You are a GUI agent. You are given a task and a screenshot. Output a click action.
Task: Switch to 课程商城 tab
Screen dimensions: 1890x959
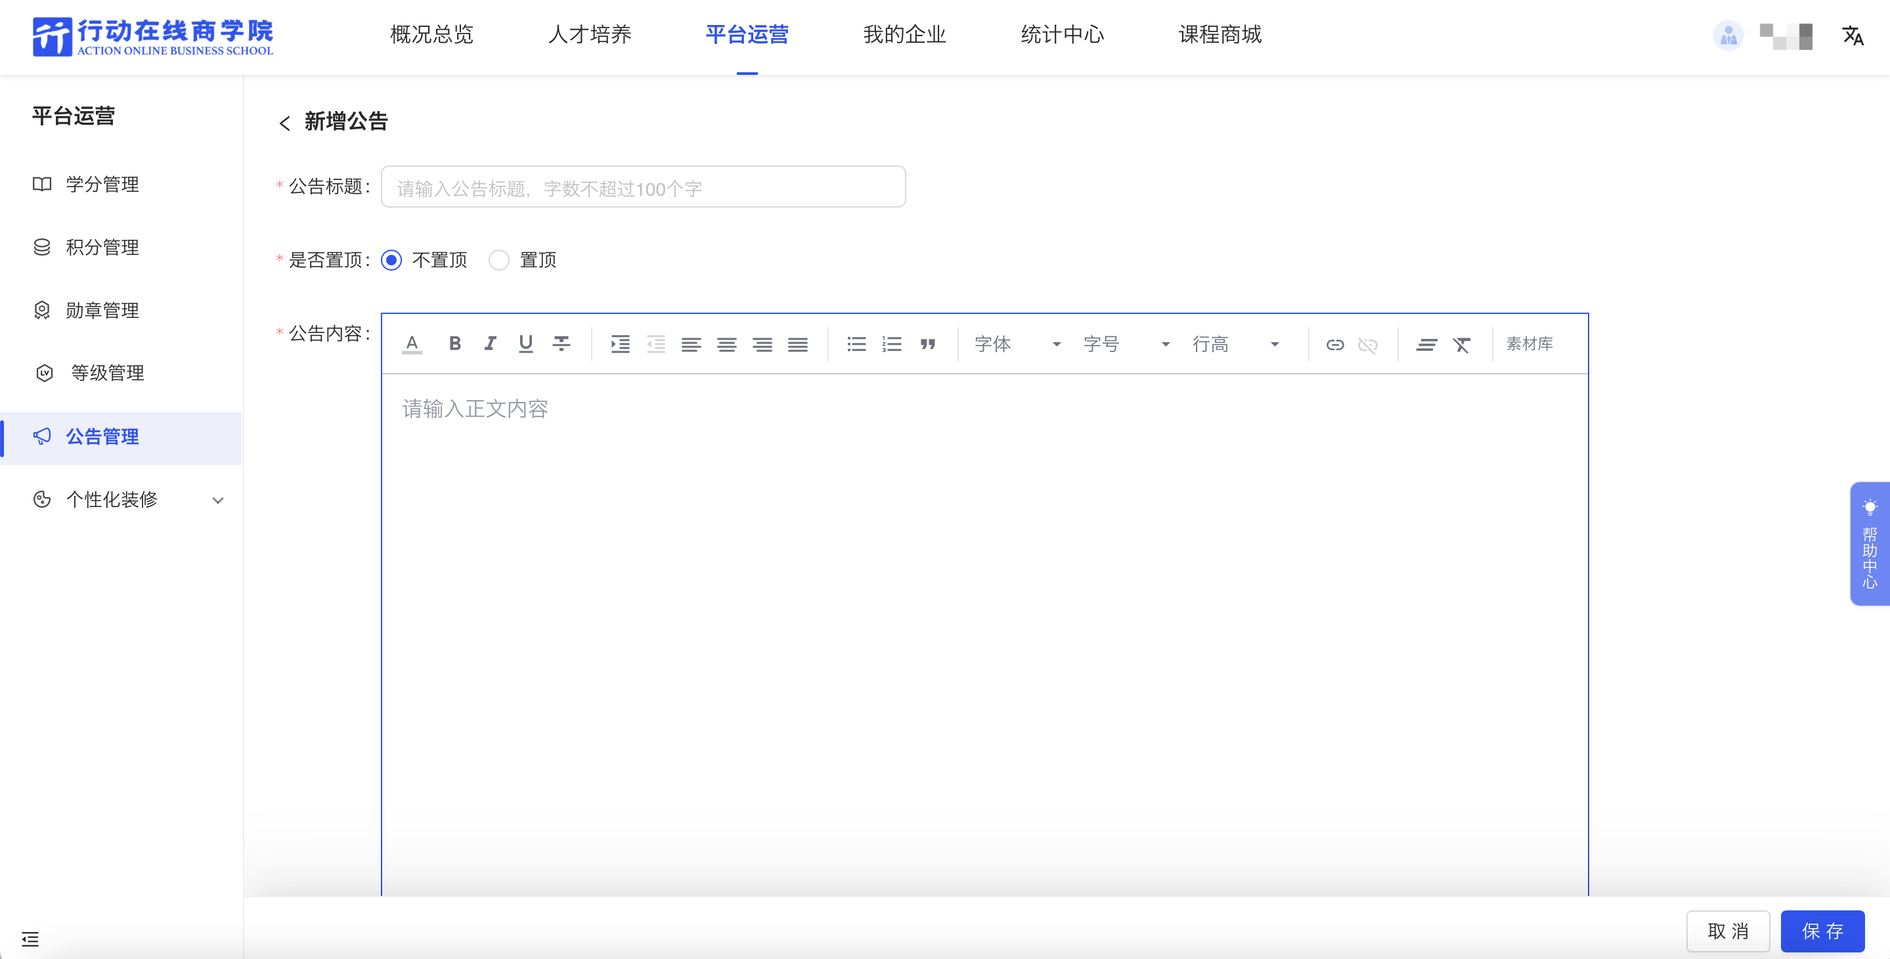tap(1220, 35)
